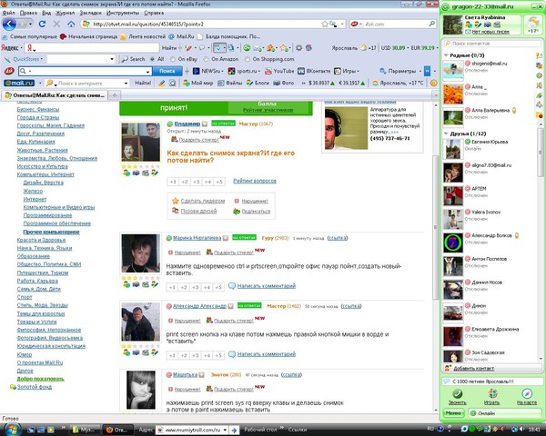
Task: Open the Онлайн status dropdown in Agent
Action: coord(504,413)
